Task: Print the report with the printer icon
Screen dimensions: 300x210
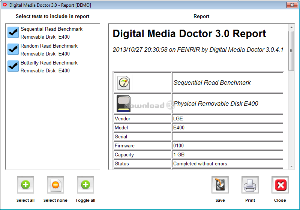Action: [250, 185]
